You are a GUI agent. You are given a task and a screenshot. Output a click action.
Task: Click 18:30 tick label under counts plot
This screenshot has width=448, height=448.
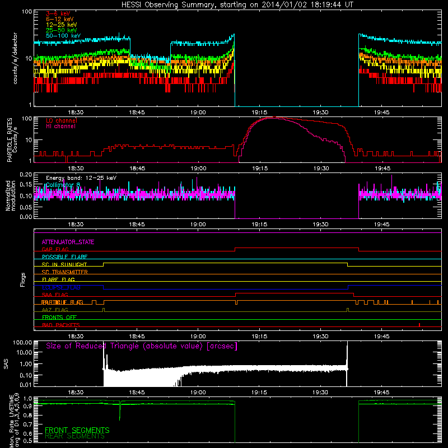(76, 113)
